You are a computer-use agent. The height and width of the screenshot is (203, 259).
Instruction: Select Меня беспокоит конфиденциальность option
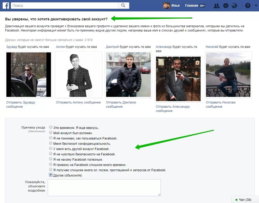point(50,143)
